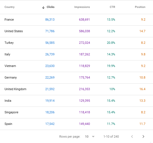Select the France country row

click(x=76, y=20)
